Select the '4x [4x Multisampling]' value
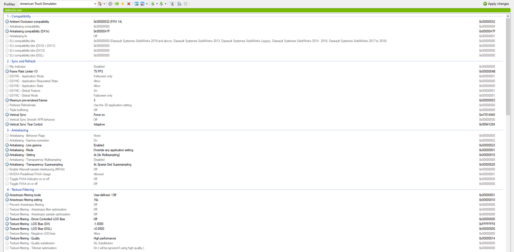Image resolution: width=514 pixels, height=252 pixels. click(107, 155)
